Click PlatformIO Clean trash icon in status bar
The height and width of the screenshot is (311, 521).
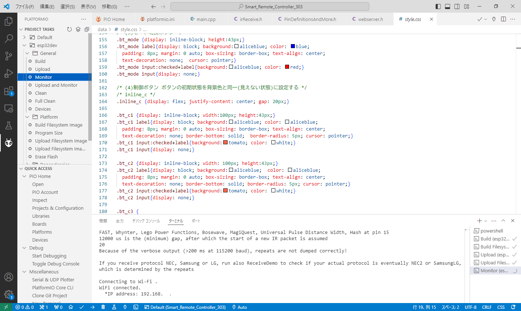point(103,307)
